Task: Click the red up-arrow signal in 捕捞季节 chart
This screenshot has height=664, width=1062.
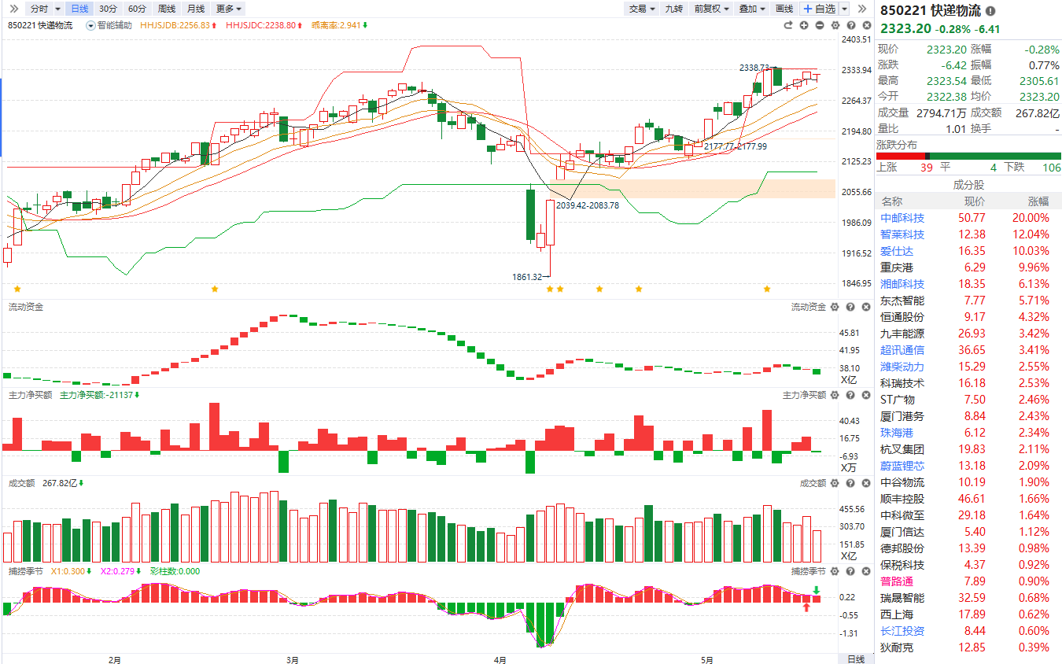Action: click(x=806, y=607)
